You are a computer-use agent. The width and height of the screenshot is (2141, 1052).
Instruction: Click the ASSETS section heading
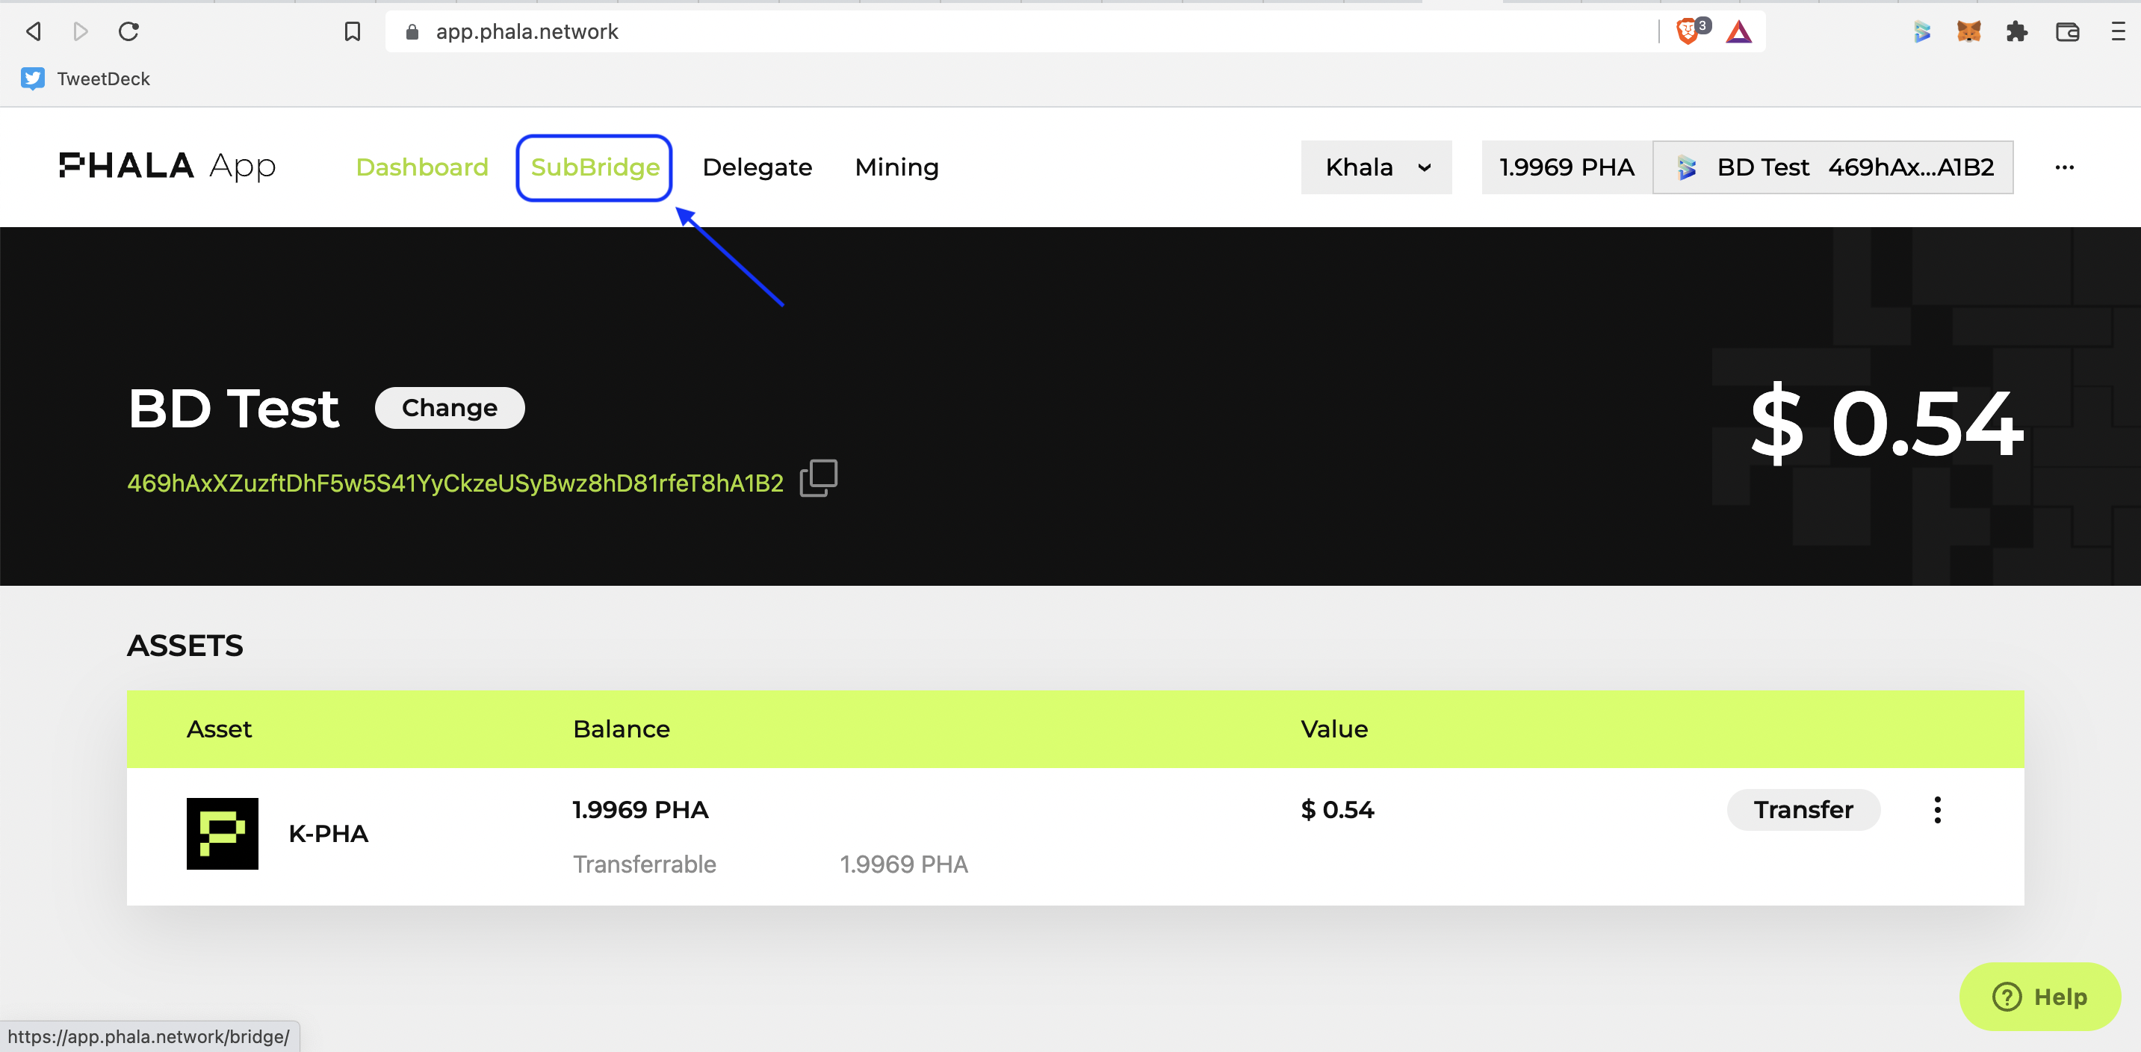point(185,646)
